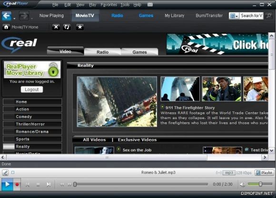276x198 pixels.
Task: Click the edit clip info pencil icon
Action: pos(5,173)
